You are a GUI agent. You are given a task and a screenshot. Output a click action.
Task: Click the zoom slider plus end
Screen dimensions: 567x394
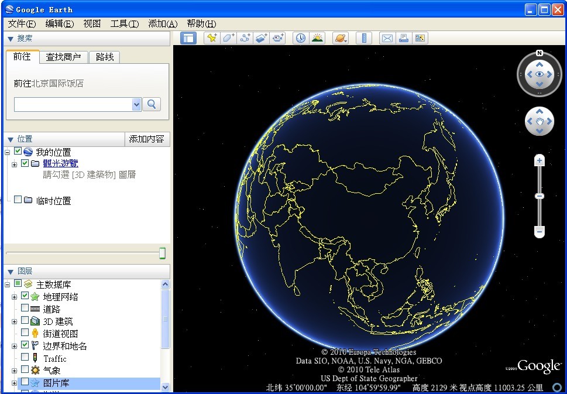pyautogui.click(x=539, y=160)
